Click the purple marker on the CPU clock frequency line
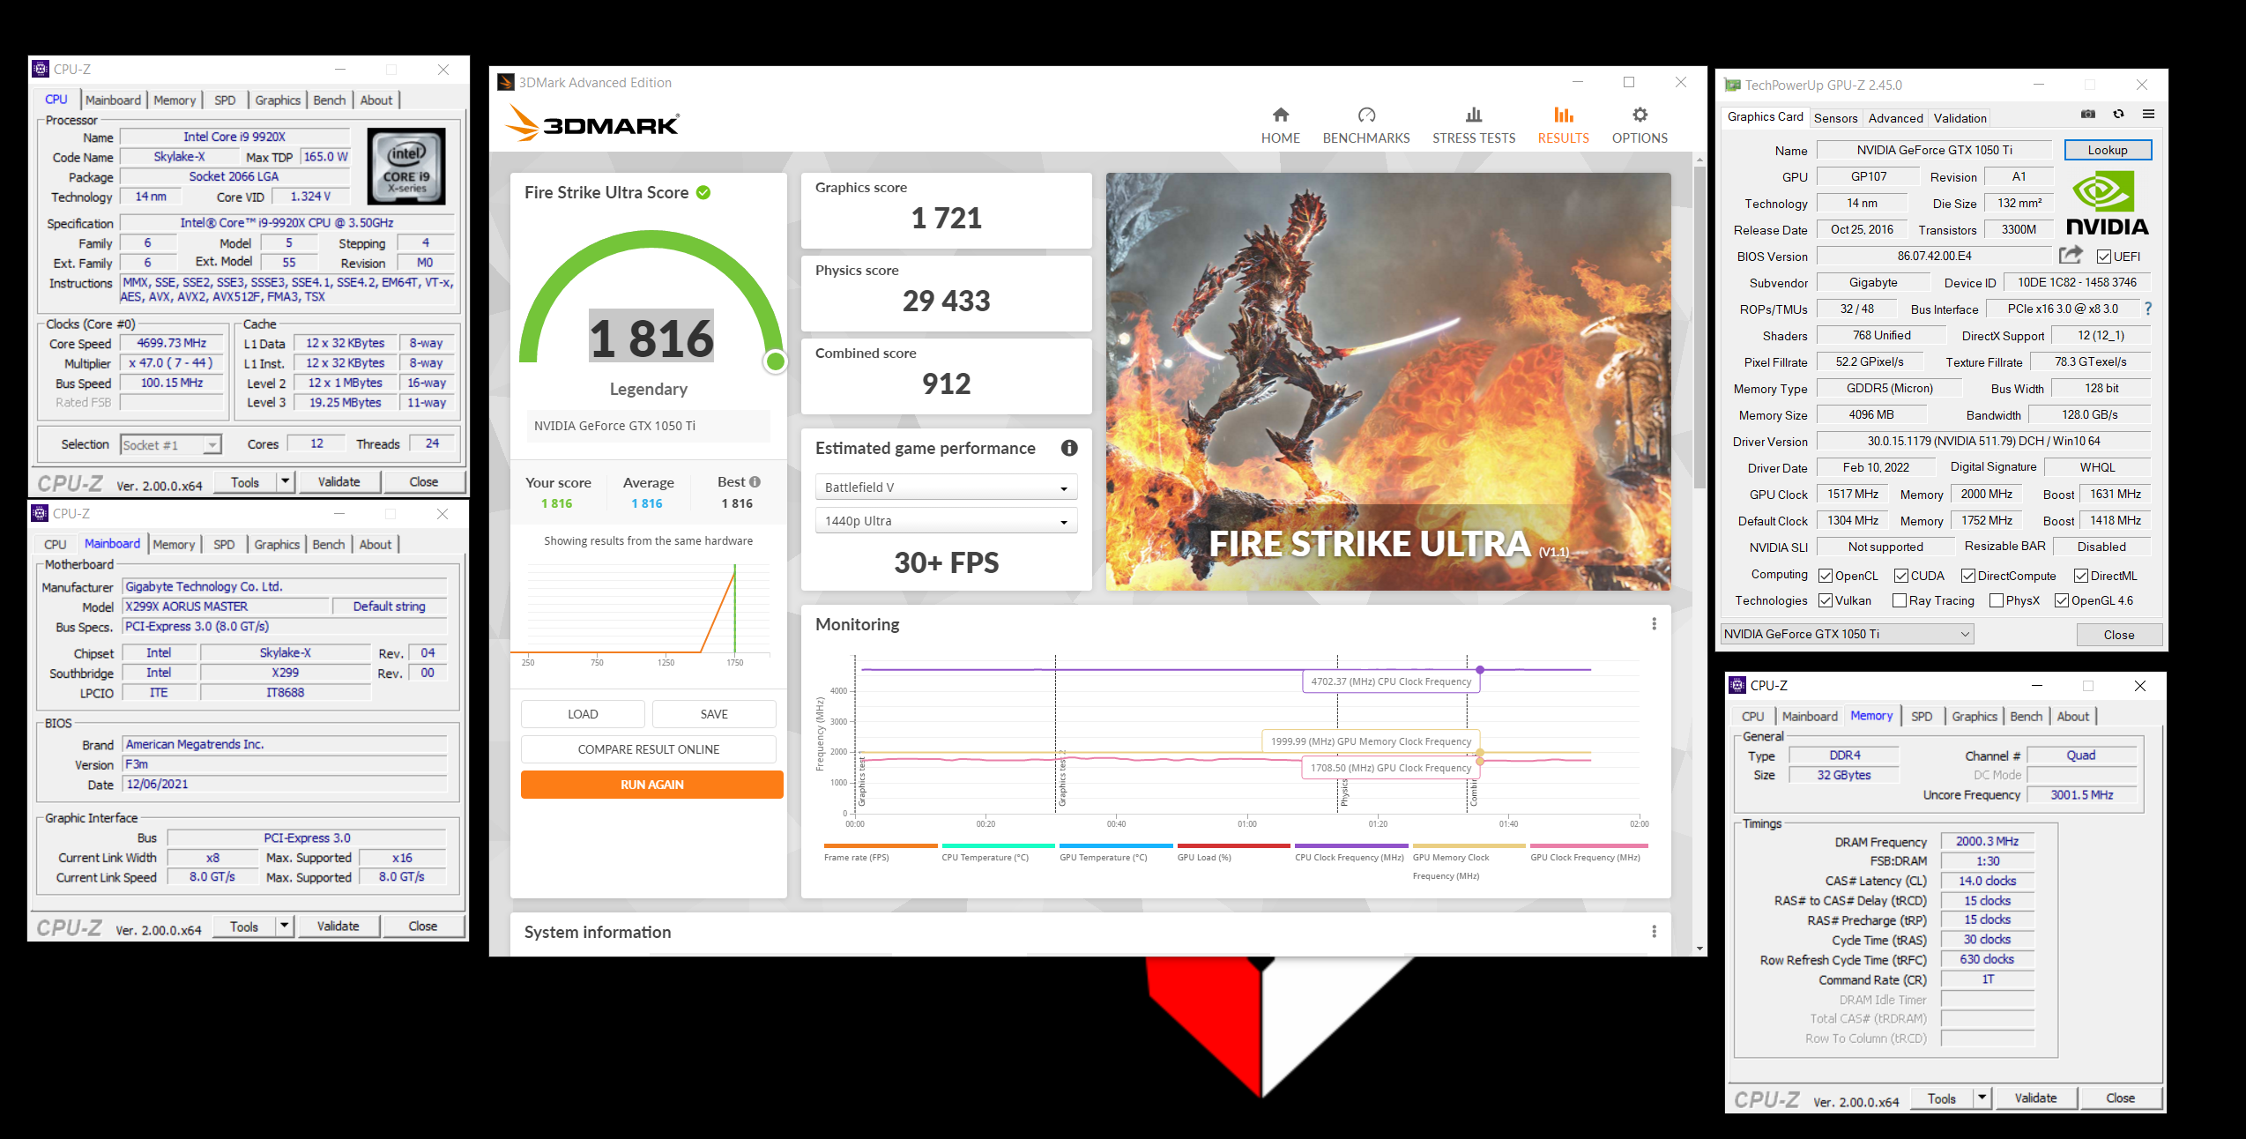 pos(1480,670)
